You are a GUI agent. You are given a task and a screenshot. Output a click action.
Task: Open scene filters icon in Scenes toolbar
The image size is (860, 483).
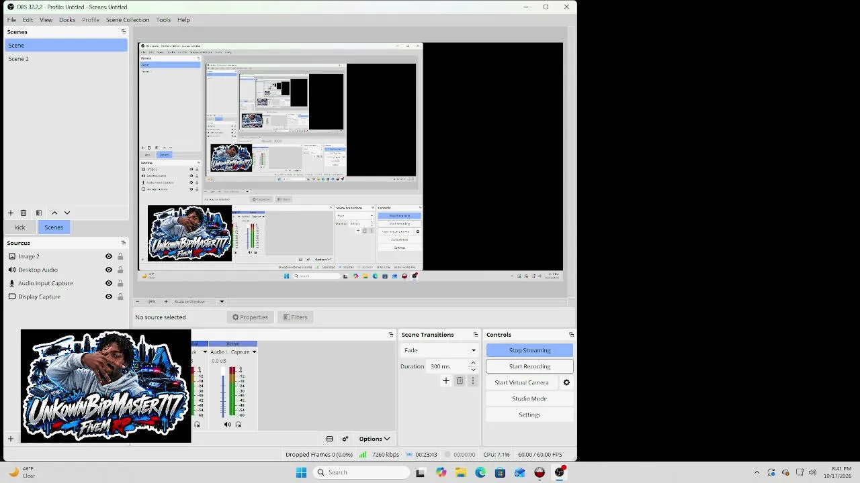39,213
